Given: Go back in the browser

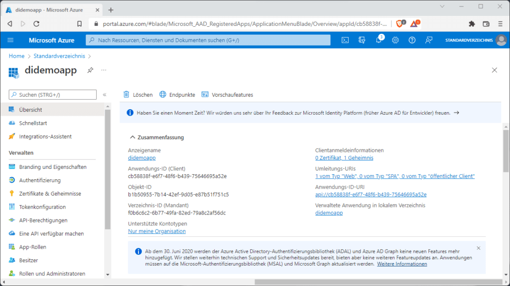Looking at the screenshot, I should 10,24.
